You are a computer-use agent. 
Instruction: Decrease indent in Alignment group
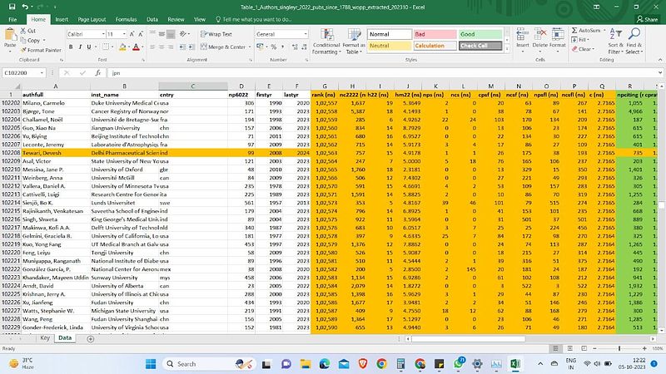point(182,47)
